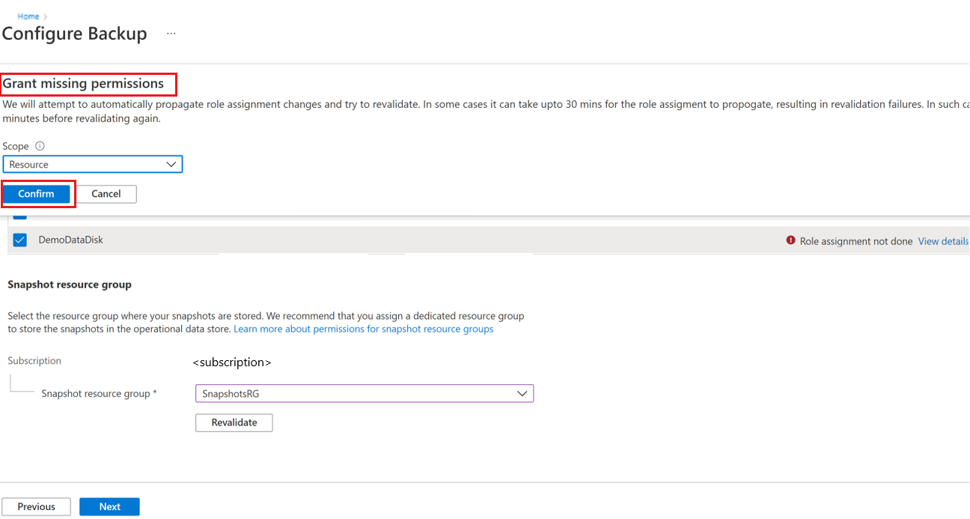
Task: Go to the Home breadcrumb
Action: tap(28, 16)
